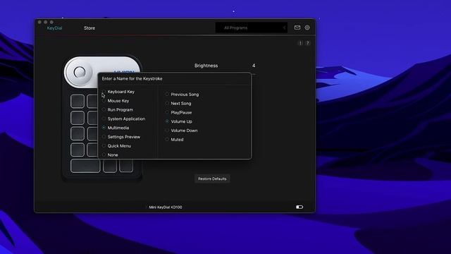Select the rightmost bottom-row device key

126,166
